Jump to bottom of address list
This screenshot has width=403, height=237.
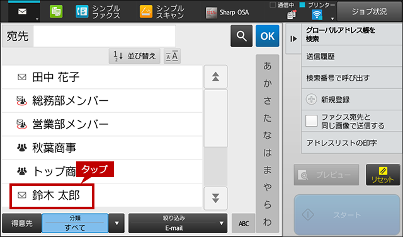215,199
